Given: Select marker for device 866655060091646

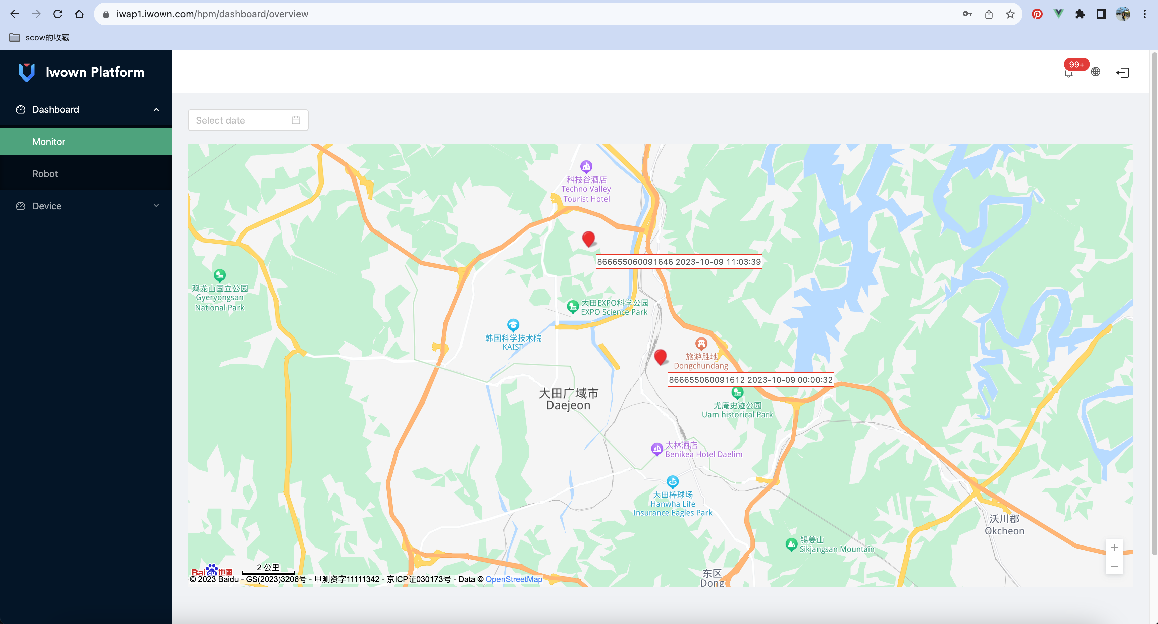Looking at the screenshot, I should [x=589, y=240].
